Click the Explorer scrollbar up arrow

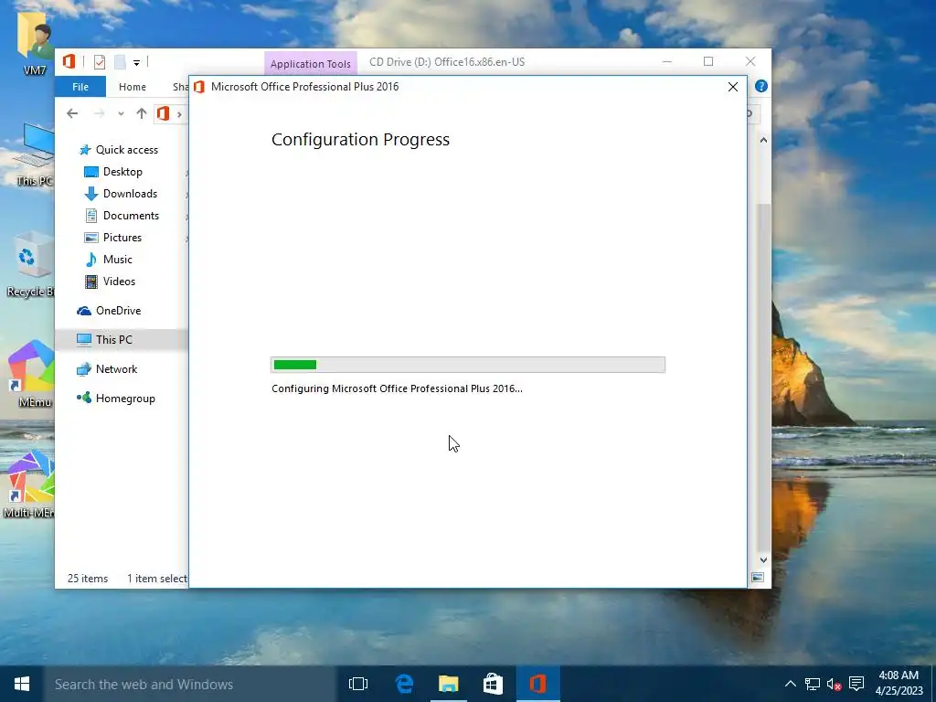click(763, 140)
